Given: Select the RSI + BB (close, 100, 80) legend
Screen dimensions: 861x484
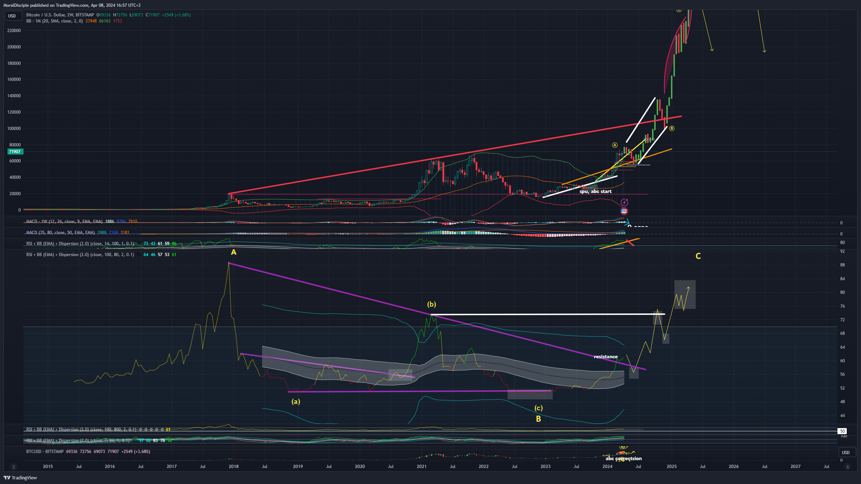Looking at the screenshot, I should 80,255.
